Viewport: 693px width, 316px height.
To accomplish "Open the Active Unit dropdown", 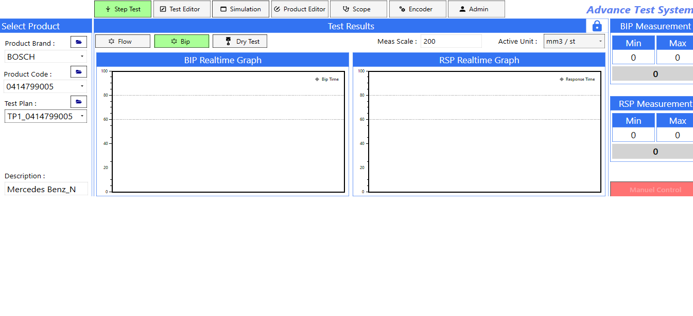I will (x=574, y=42).
